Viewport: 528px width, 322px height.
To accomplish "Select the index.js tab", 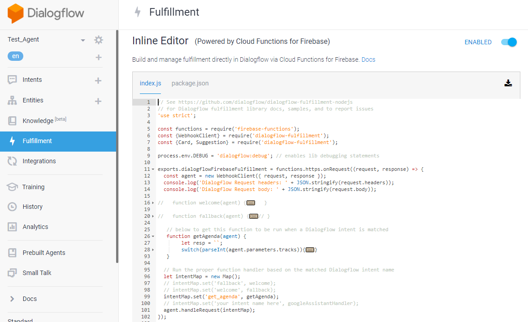I will (x=150, y=83).
